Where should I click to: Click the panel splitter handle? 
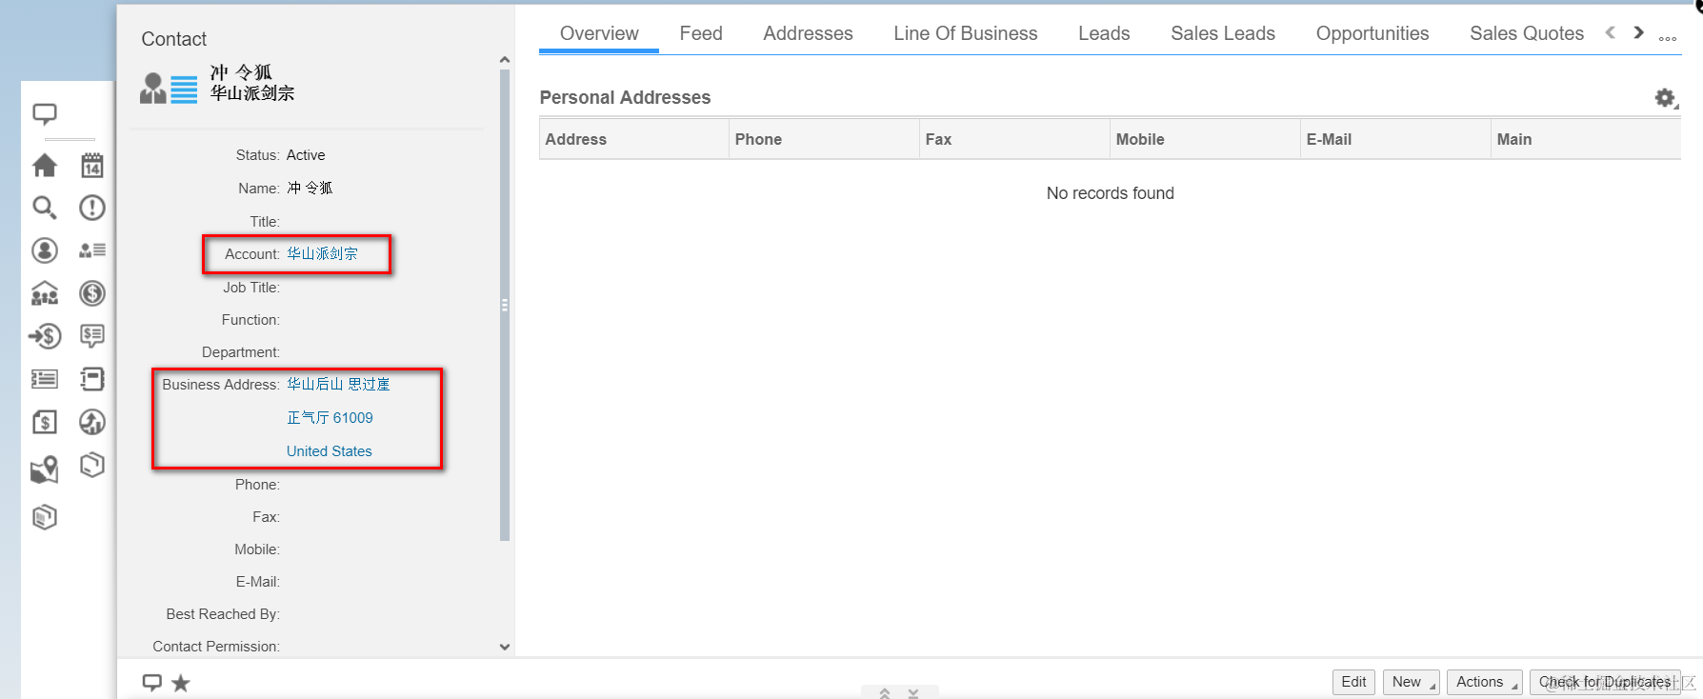[505, 305]
